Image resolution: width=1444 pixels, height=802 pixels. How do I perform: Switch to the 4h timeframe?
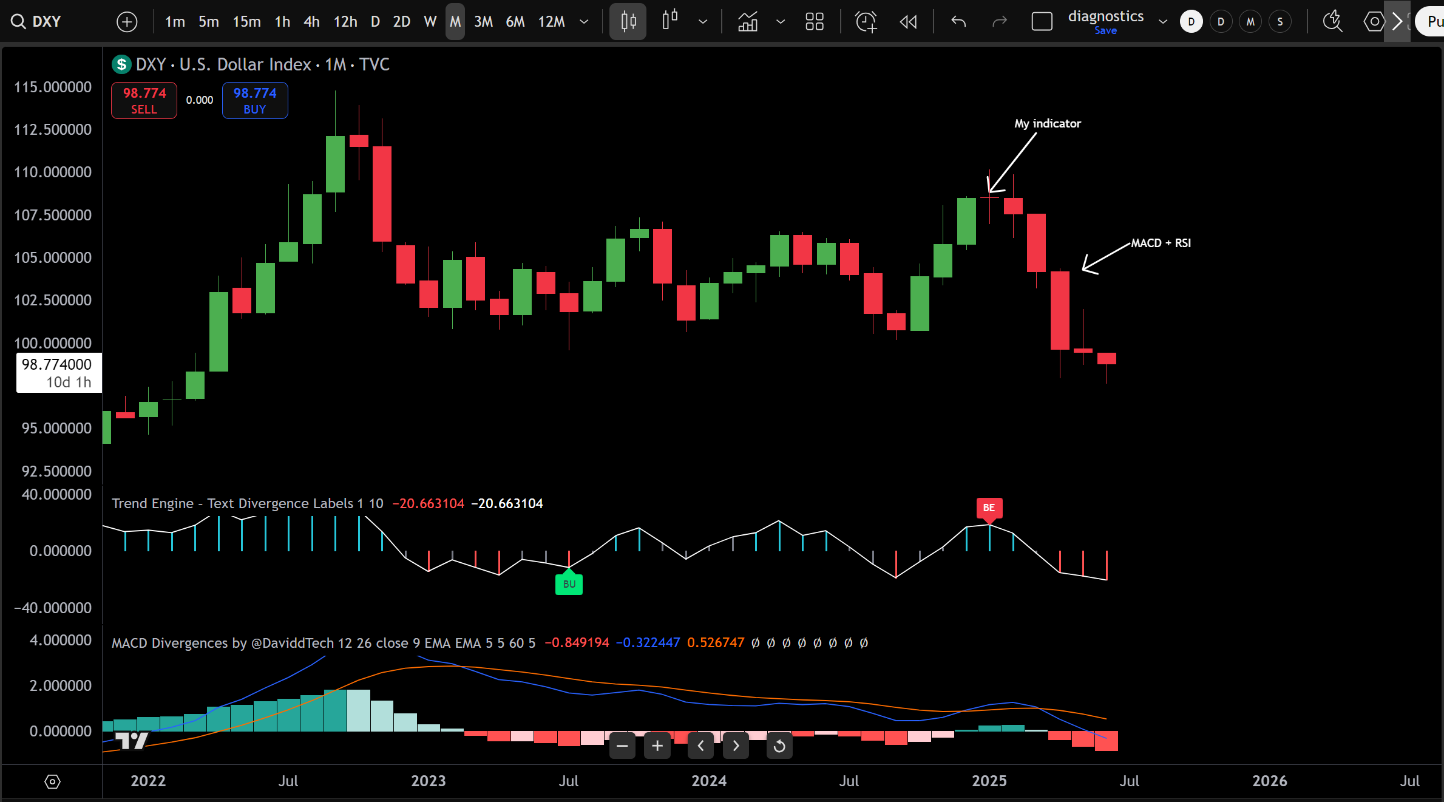[311, 22]
